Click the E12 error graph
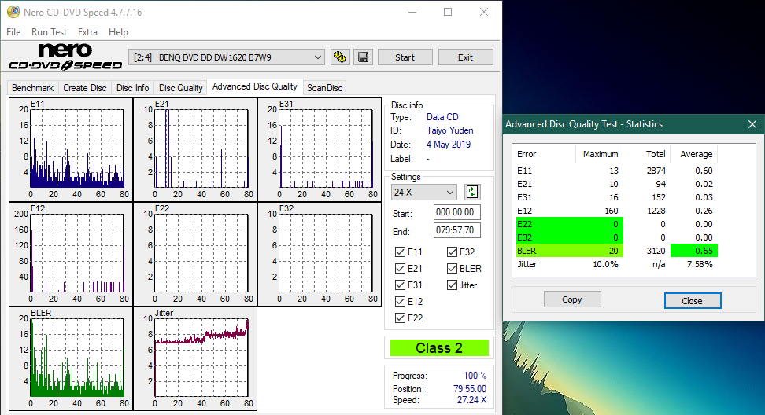The image size is (765, 415). coord(71,254)
